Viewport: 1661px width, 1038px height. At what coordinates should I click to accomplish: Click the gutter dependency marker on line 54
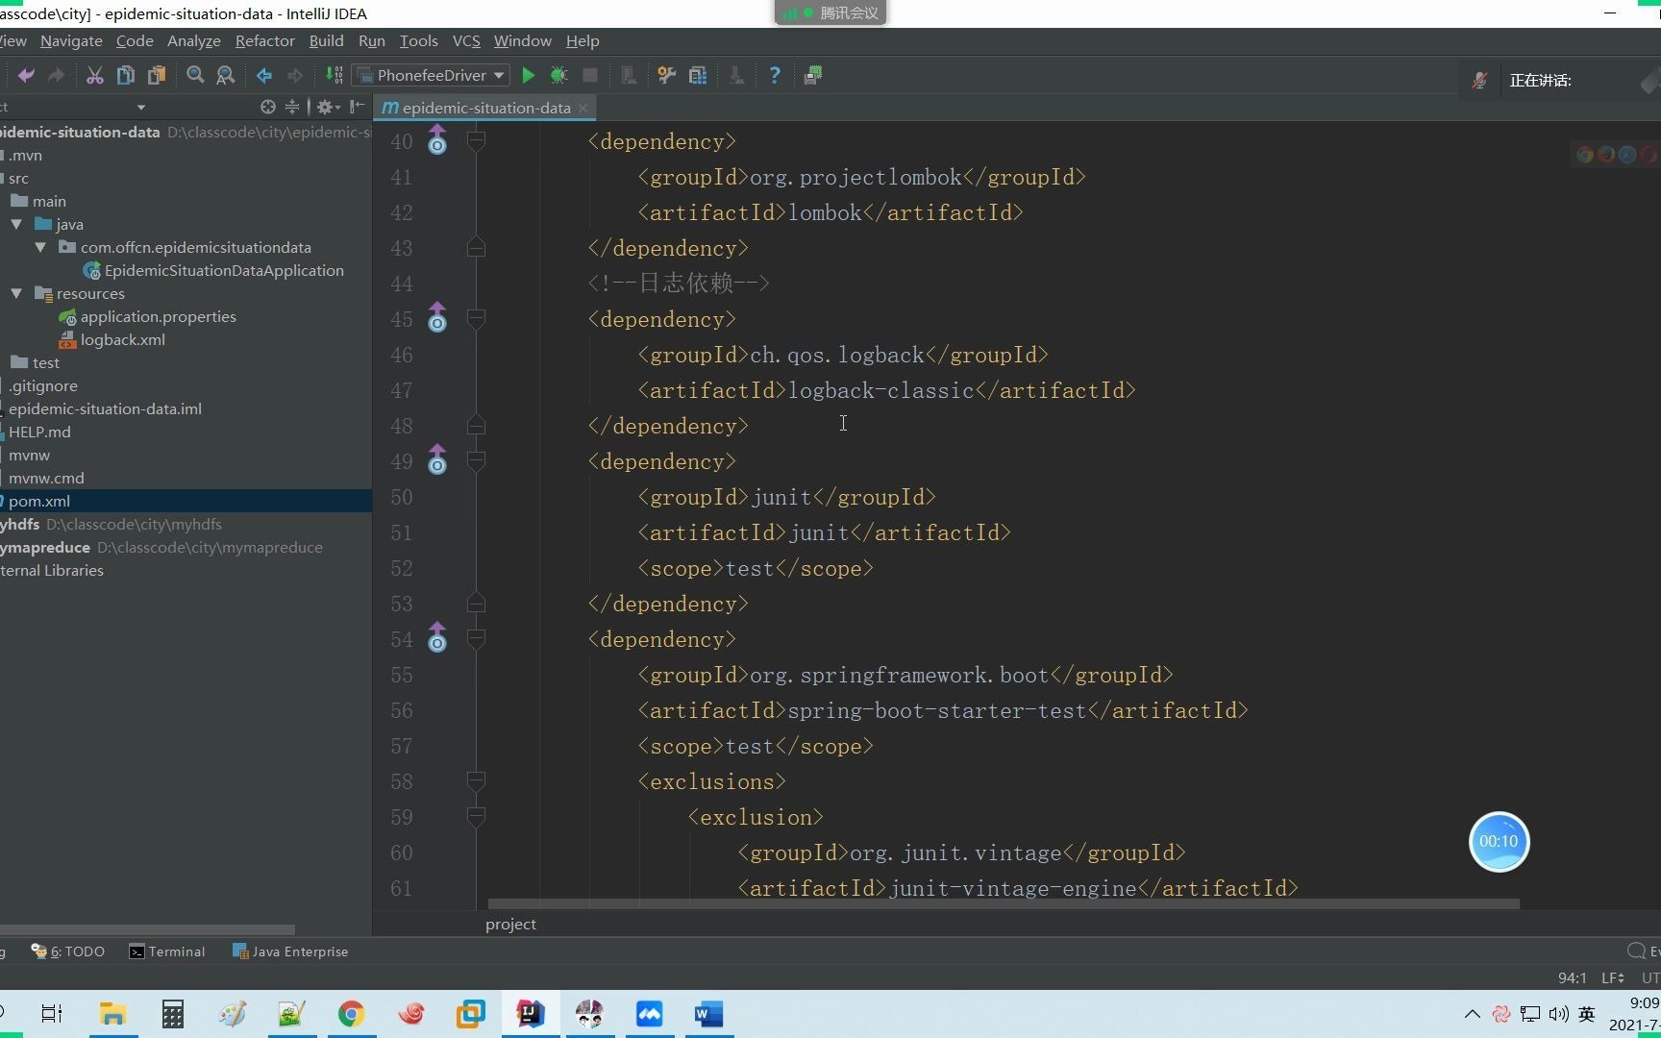pyautogui.click(x=437, y=638)
